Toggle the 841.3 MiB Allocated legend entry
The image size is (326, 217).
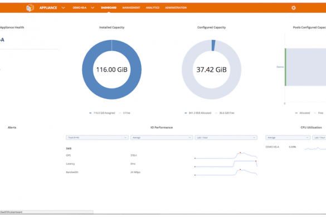pos(198,113)
